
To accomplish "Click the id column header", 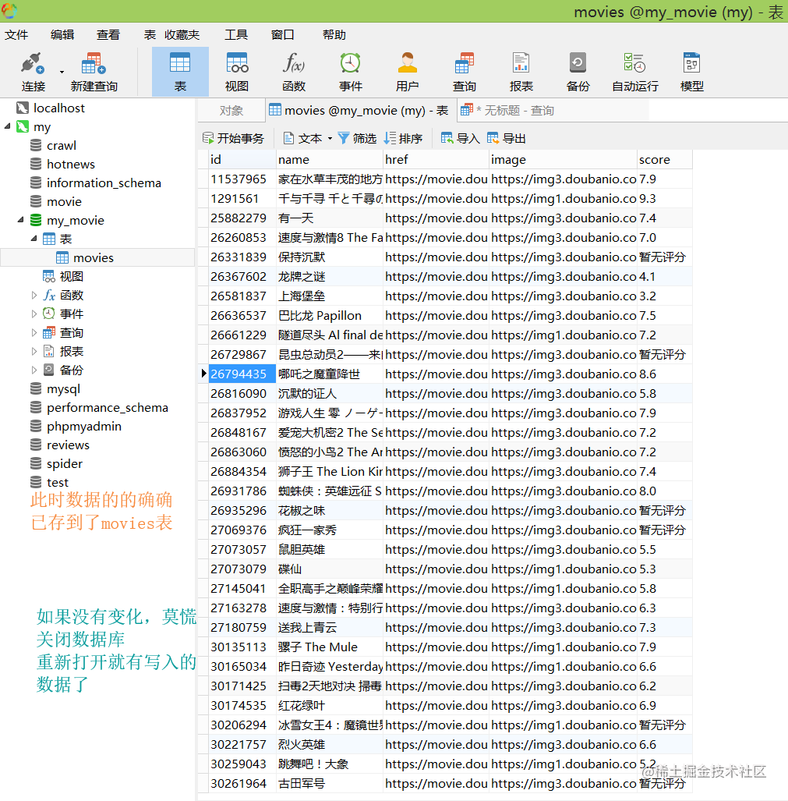I will pos(242,159).
